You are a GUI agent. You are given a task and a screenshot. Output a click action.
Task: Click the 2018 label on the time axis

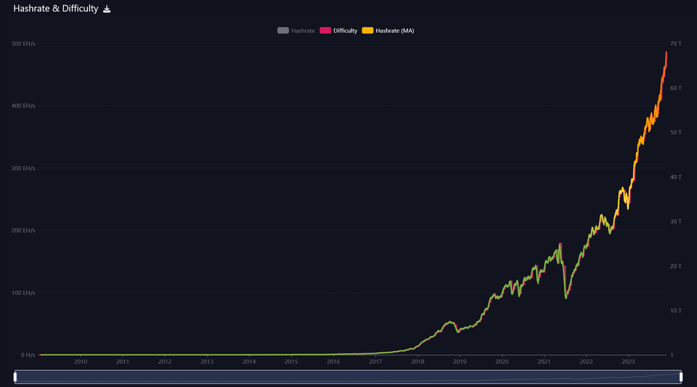[x=417, y=362]
